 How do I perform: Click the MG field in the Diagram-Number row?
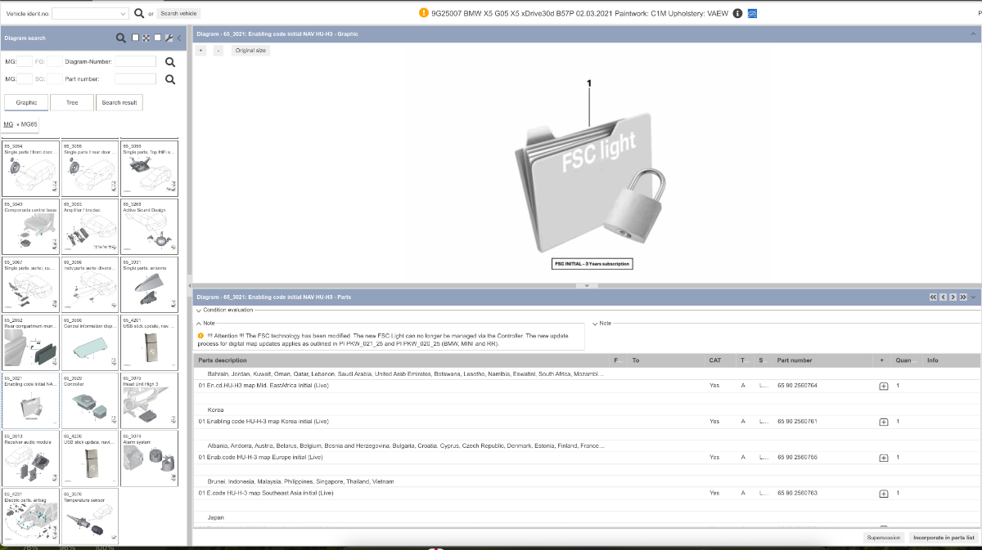tap(25, 61)
